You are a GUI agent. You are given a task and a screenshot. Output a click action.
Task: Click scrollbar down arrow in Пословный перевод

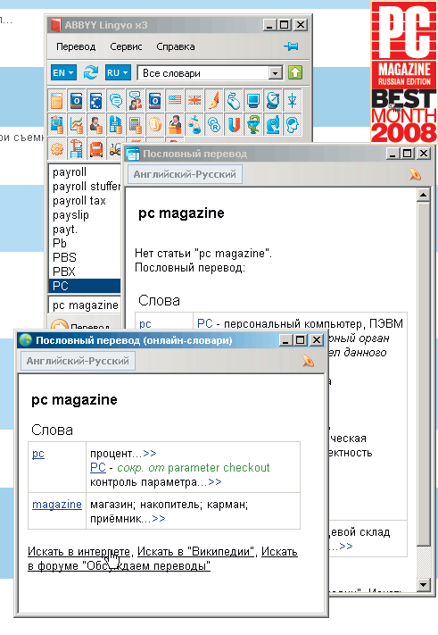point(424,584)
